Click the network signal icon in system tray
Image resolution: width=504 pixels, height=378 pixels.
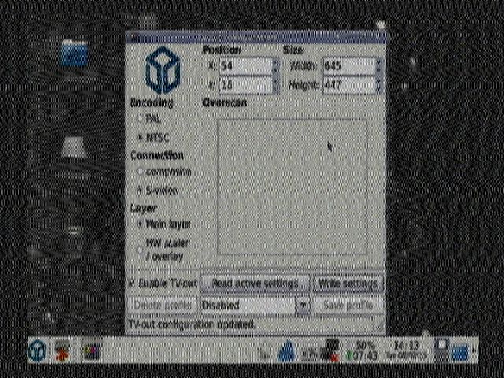[285, 351]
